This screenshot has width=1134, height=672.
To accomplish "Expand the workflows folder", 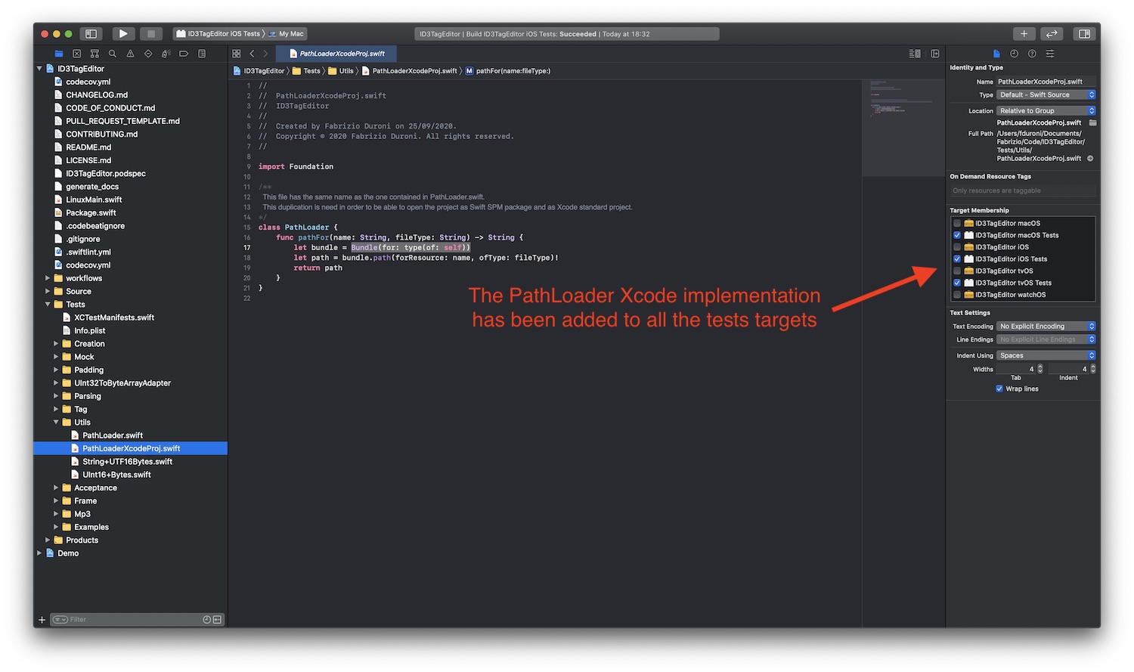I will coord(48,278).
